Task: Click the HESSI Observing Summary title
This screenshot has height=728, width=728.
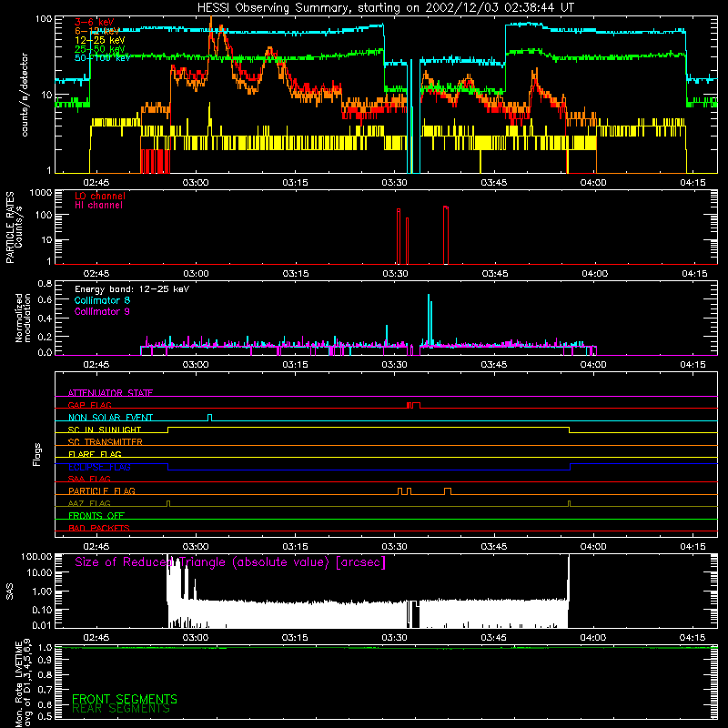Action: (385, 7)
